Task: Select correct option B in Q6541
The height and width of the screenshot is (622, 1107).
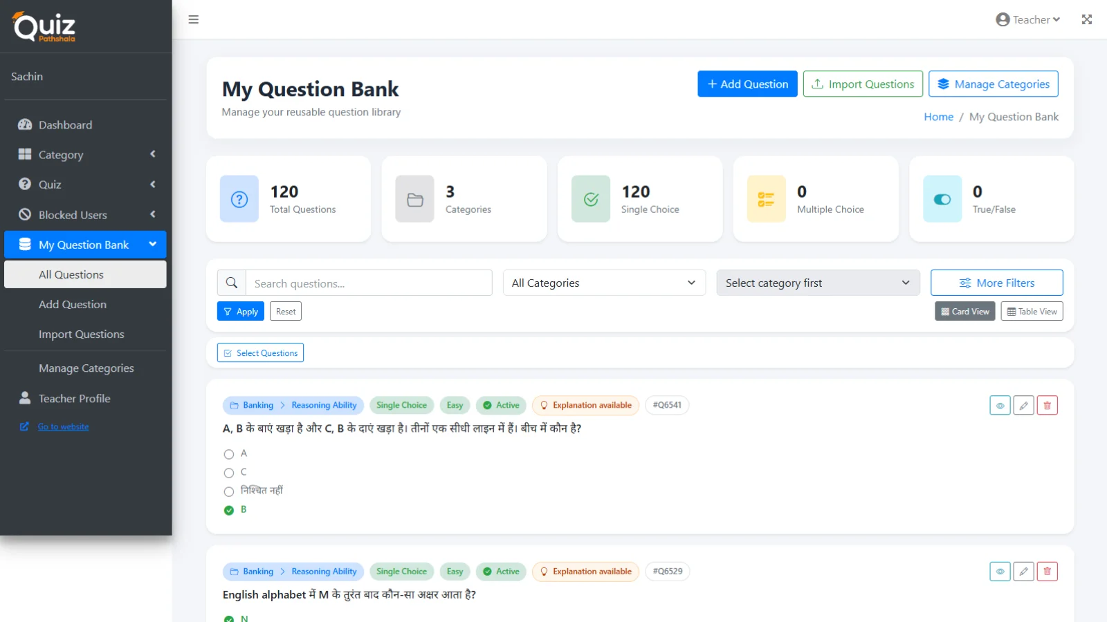Action: [x=229, y=510]
